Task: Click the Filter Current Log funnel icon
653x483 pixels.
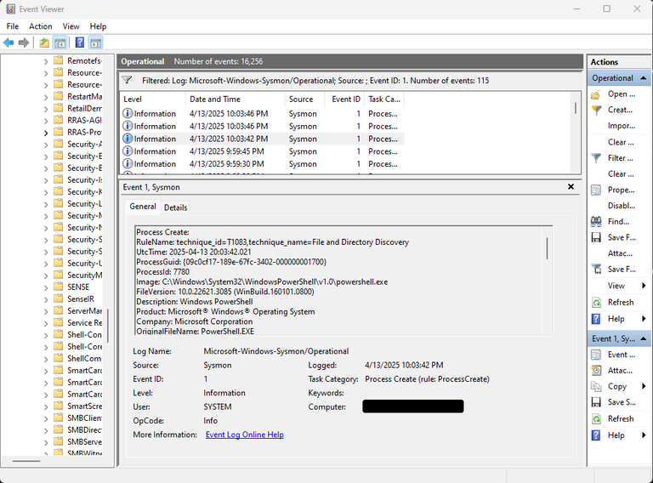Action: click(596, 158)
